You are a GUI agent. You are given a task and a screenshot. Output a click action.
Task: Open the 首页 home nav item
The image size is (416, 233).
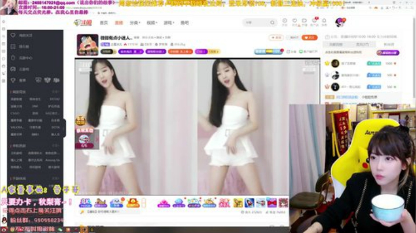(x=104, y=22)
